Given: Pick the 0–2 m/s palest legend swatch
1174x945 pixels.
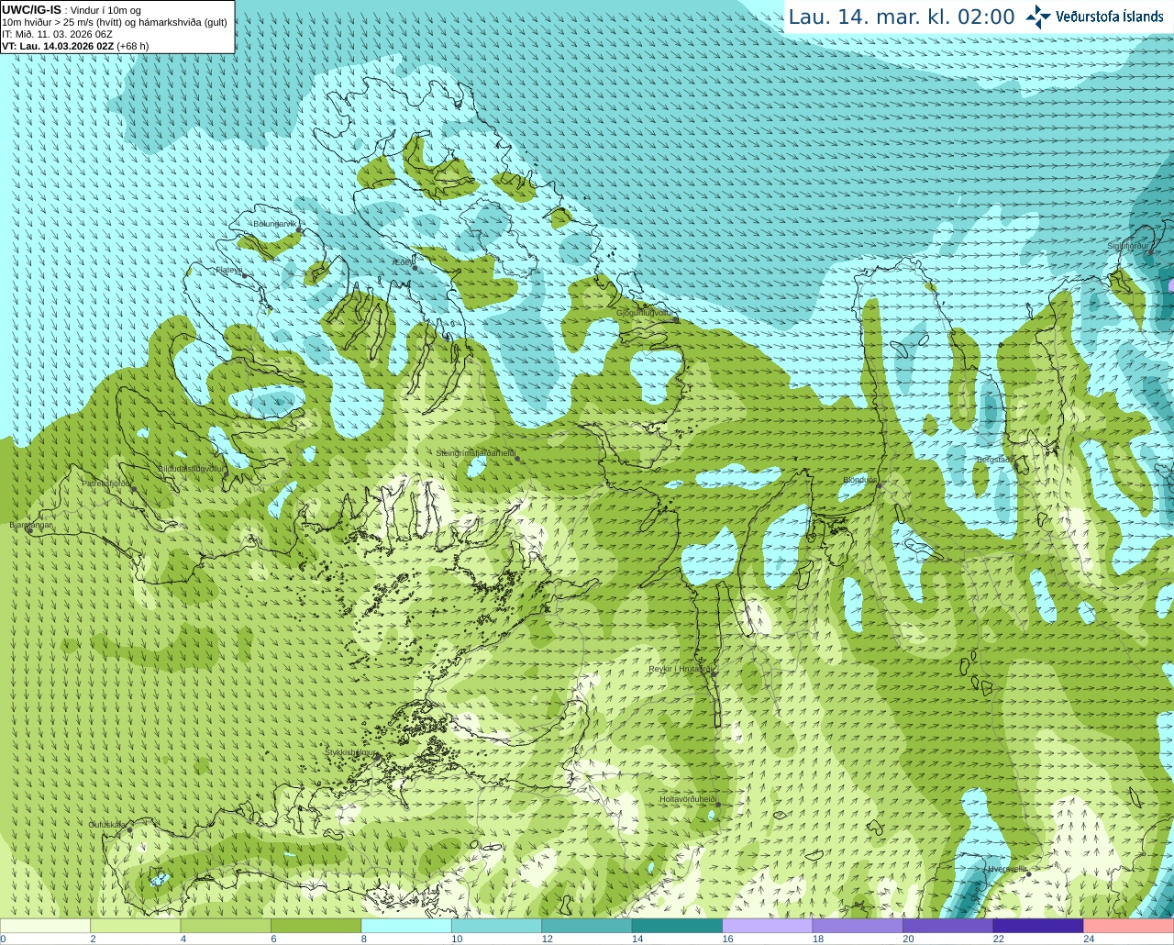Looking at the screenshot, I should pyautogui.click(x=45, y=926).
